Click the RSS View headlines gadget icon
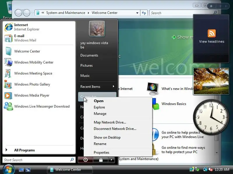Viewport: 233px width, 174px height. (212, 33)
